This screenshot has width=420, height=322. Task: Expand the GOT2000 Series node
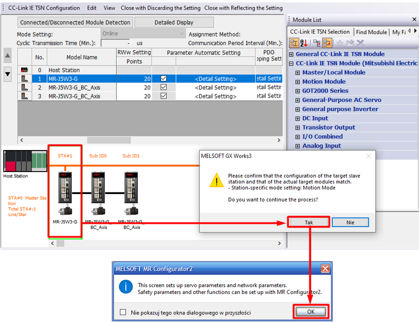pyautogui.click(x=297, y=91)
